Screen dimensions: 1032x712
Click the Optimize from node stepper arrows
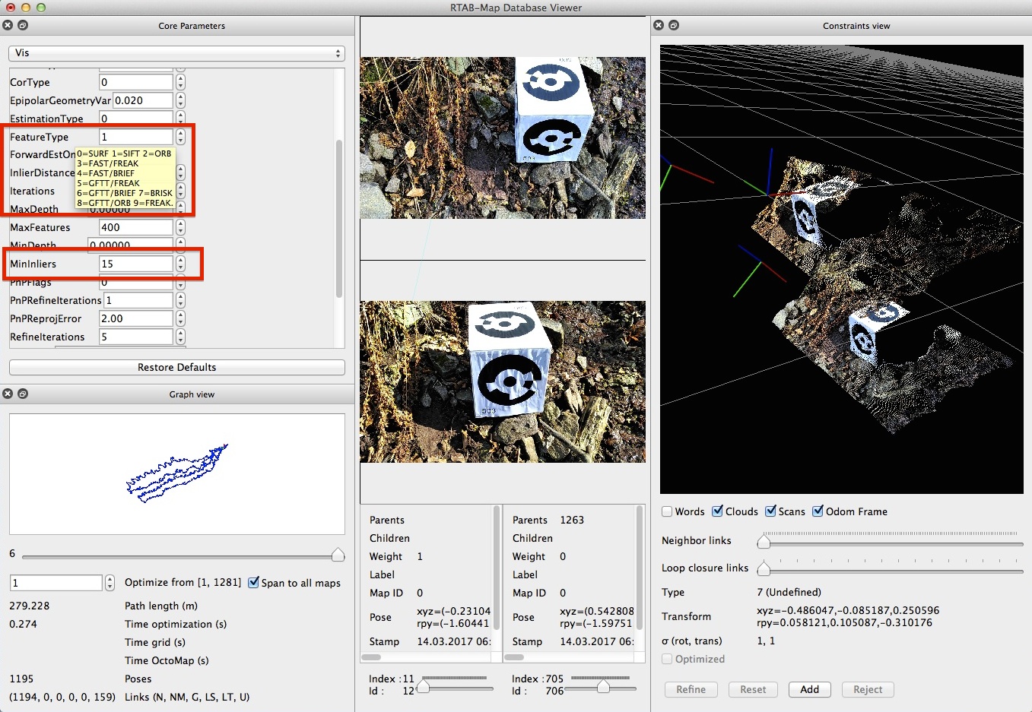pyautogui.click(x=110, y=583)
